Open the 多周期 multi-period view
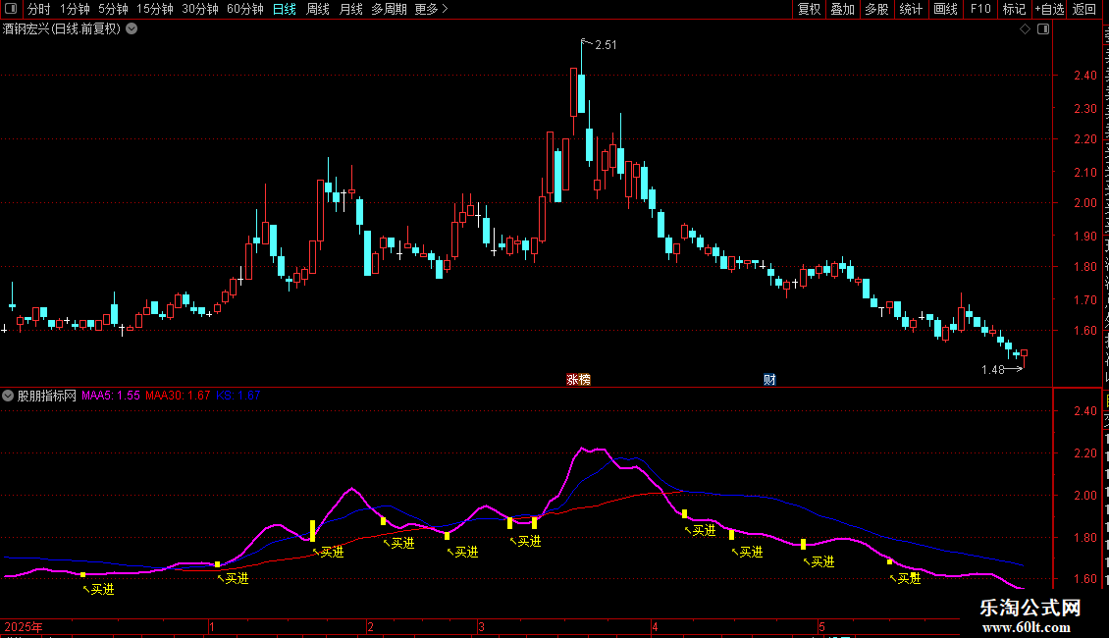Viewport: 1109px width, 638px height. pyautogui.click(x=389, y=9)
